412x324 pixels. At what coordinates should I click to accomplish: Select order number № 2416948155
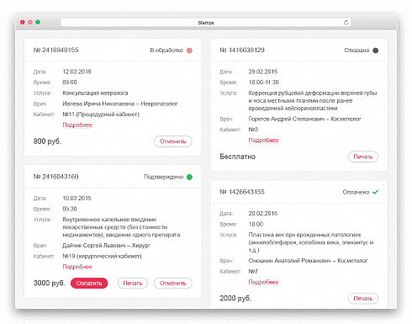(x=55, y=50)
